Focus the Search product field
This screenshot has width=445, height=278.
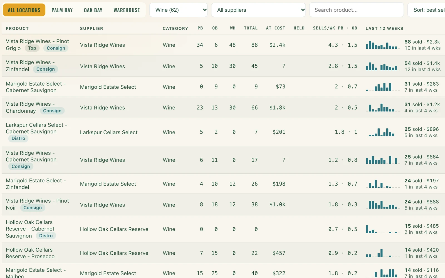[357, 10]
